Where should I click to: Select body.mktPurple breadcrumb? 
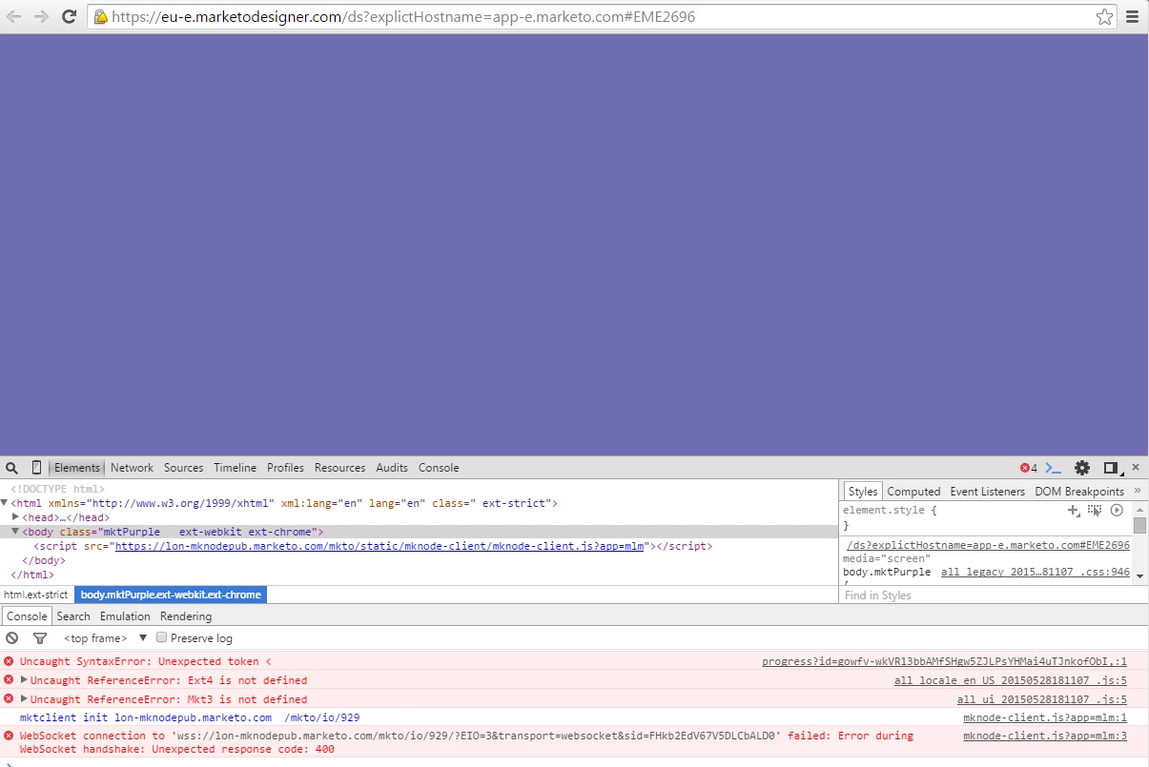pyautogui.click(x=171, y=595)
